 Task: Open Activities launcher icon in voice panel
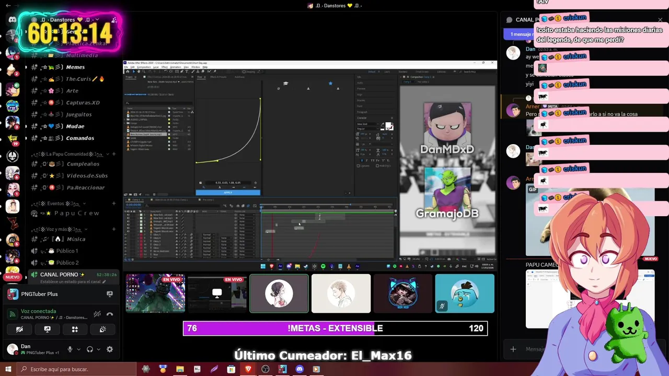click(75, 329)
